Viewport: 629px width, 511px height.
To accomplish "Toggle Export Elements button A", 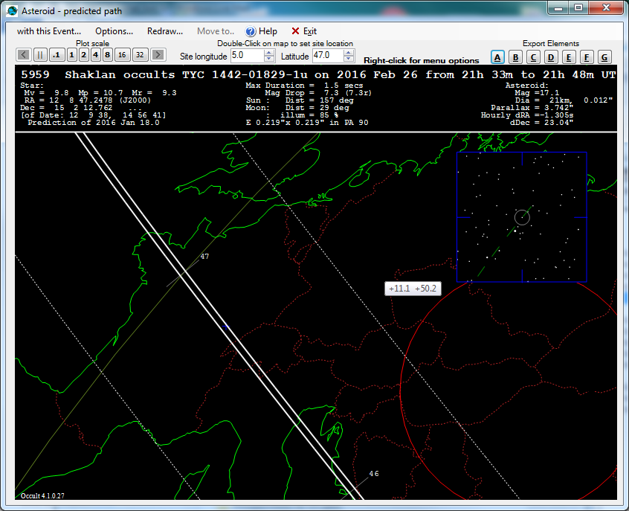I will coord(497,57).
